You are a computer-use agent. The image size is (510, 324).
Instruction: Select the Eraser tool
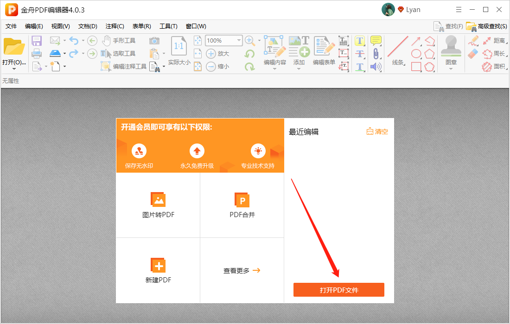click(473, 54)
